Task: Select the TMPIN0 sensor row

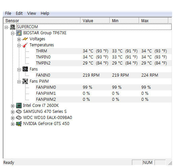Action: [x=103, y=57]
